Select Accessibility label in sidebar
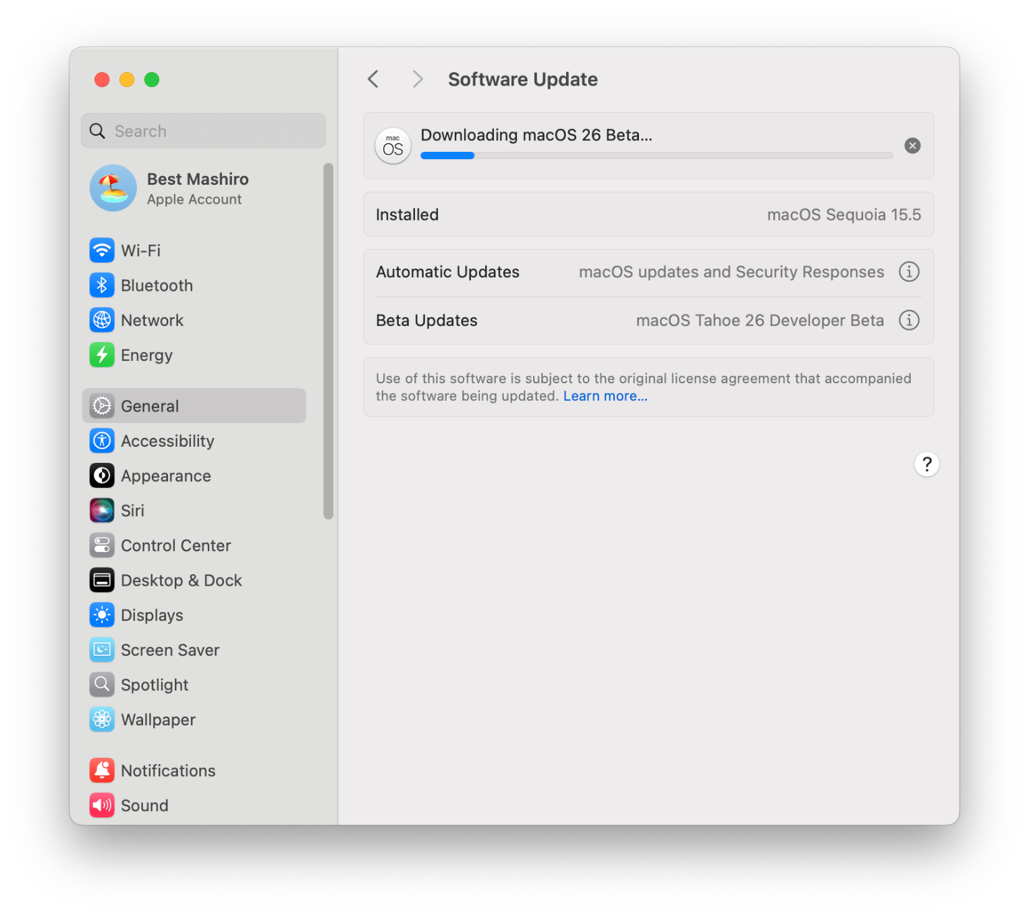Image resolution: width=1029 pixels, height=917 pixels. point(167,441)
